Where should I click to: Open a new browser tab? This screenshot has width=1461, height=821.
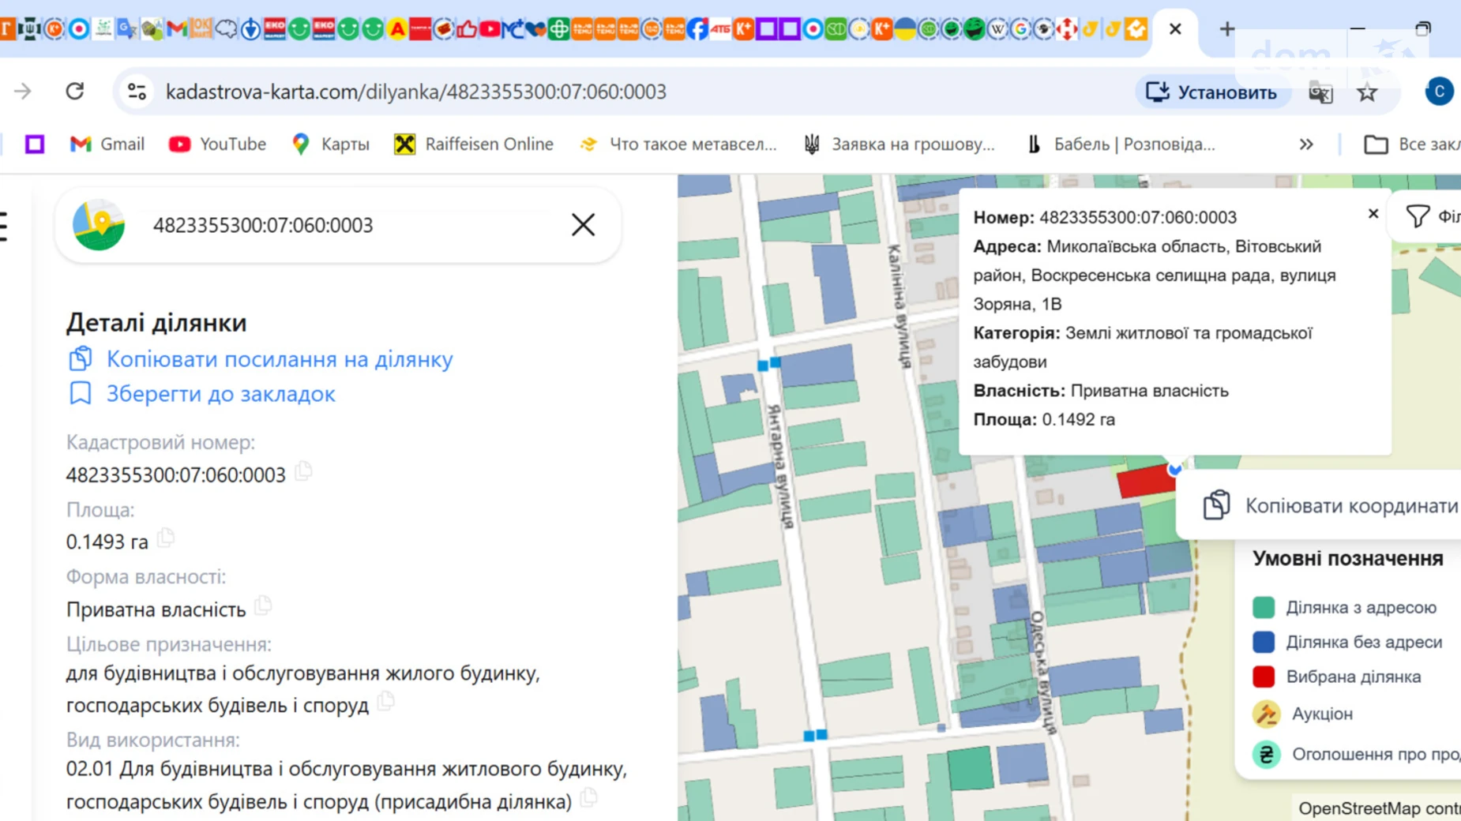click(x=1226, y=29)
